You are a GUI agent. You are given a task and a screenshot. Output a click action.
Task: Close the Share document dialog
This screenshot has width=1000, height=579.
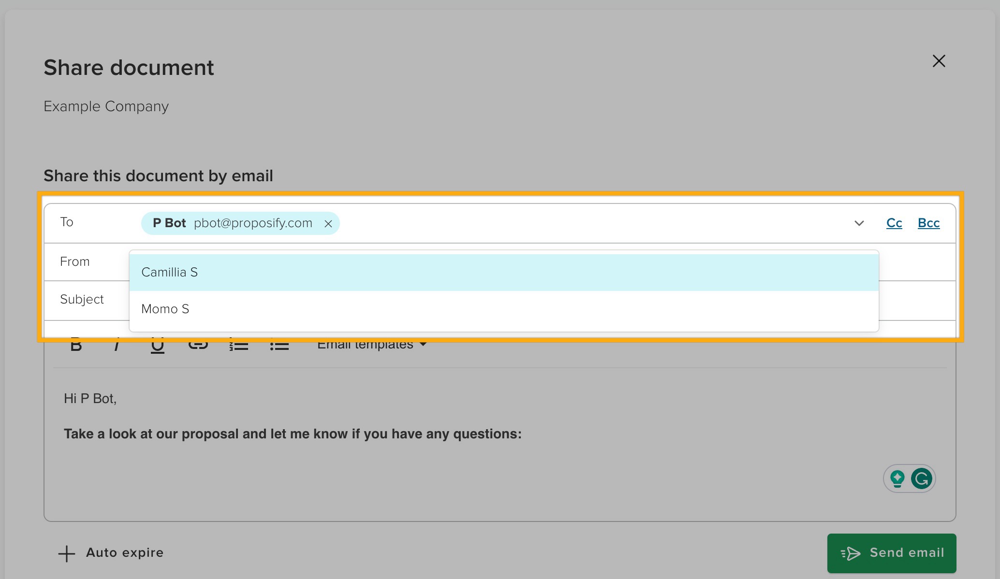pos(939,61)
